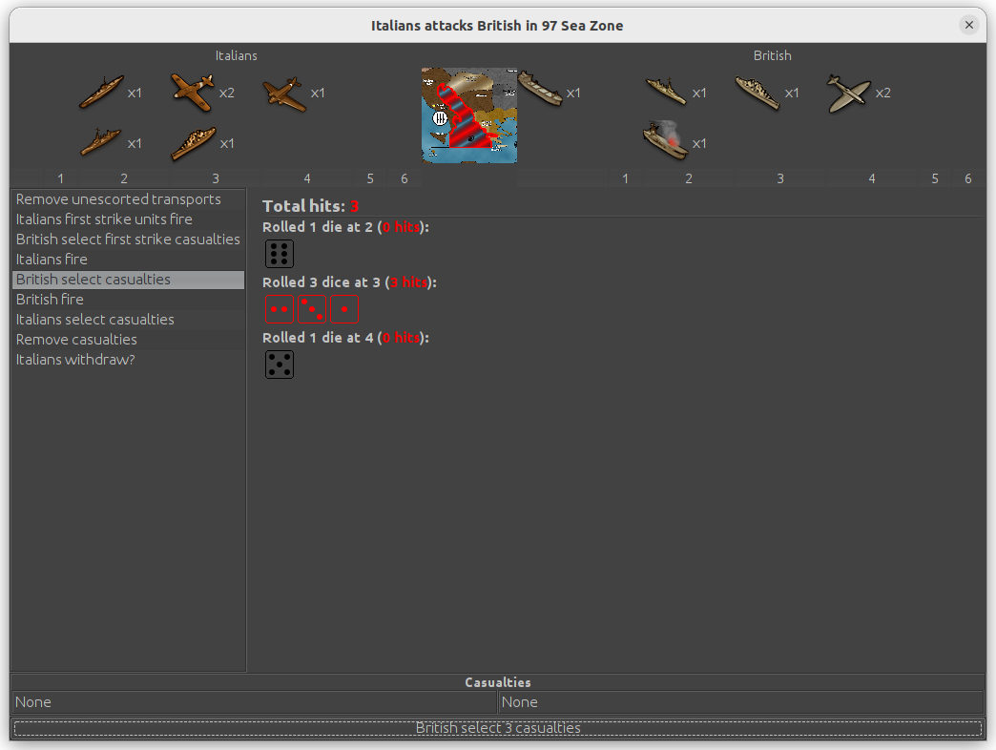Click the red die showing three pips
This screenshot has width=996, height=750.
click(x=312, y=309)
